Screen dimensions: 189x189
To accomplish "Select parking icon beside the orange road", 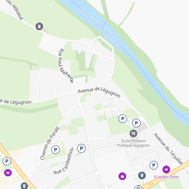I will click(x=7, y=161).
